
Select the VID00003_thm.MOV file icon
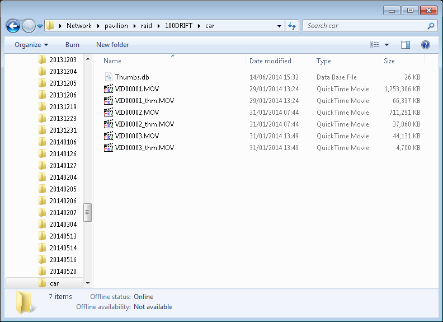109,147
